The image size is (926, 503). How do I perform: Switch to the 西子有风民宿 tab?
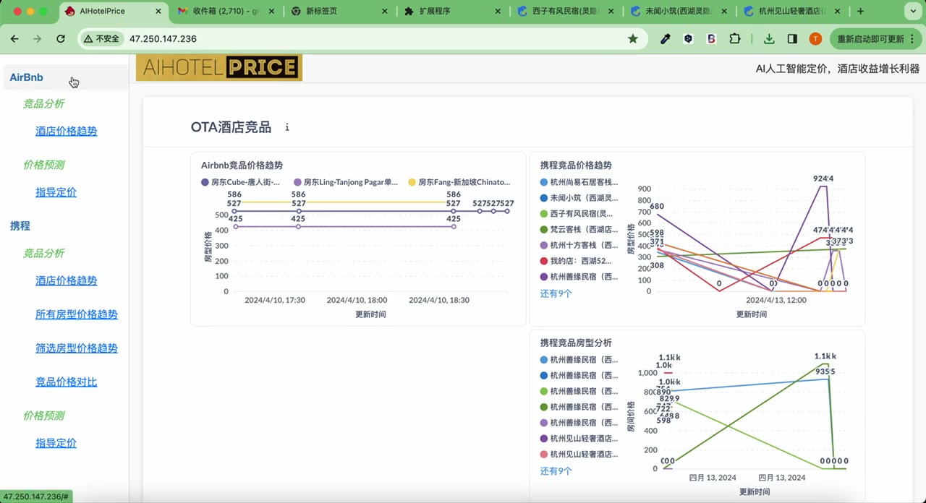[566, 12]
